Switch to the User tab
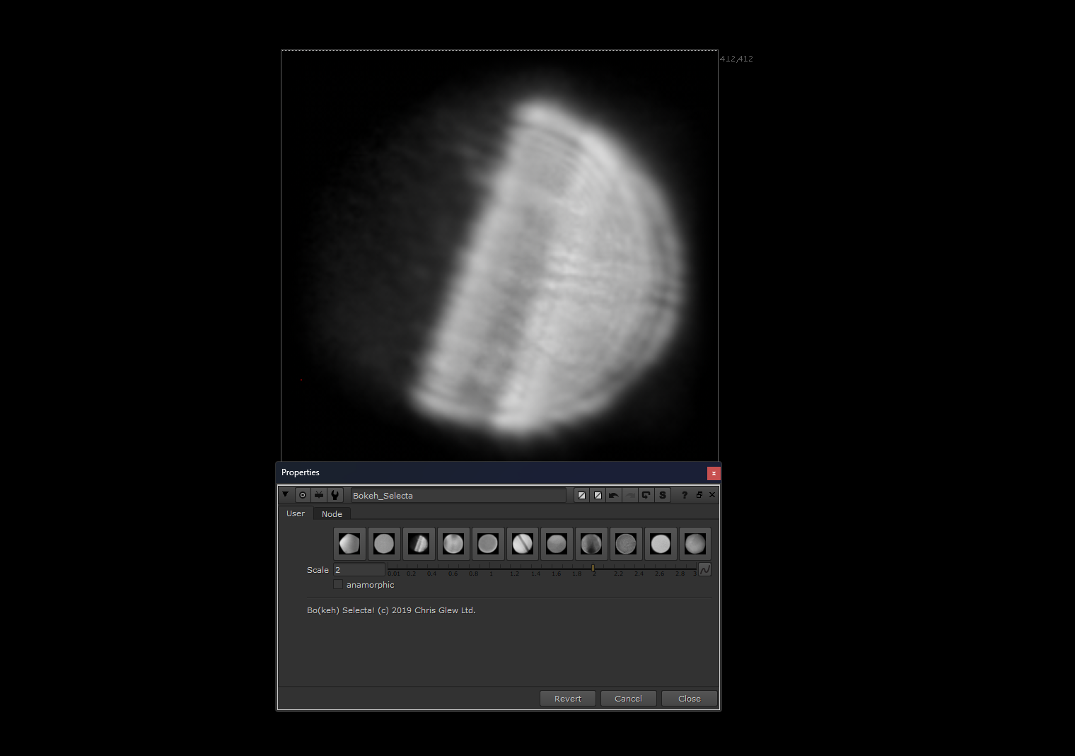Viewport: 1075px width, 756px height. click(296, 513)
